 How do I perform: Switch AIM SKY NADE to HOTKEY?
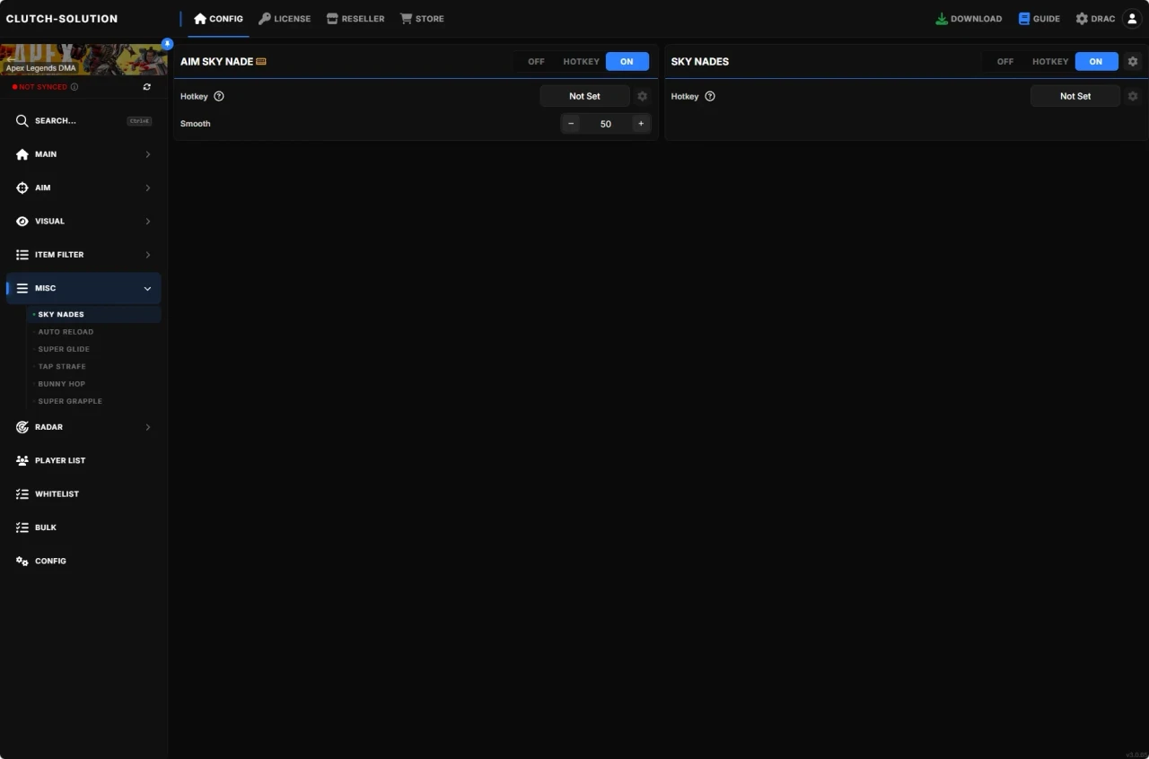coord(581,61)
